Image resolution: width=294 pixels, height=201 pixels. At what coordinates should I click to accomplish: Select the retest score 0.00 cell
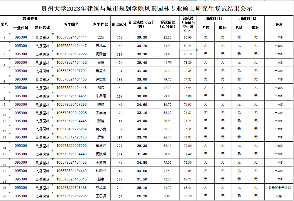coord(167,196)
